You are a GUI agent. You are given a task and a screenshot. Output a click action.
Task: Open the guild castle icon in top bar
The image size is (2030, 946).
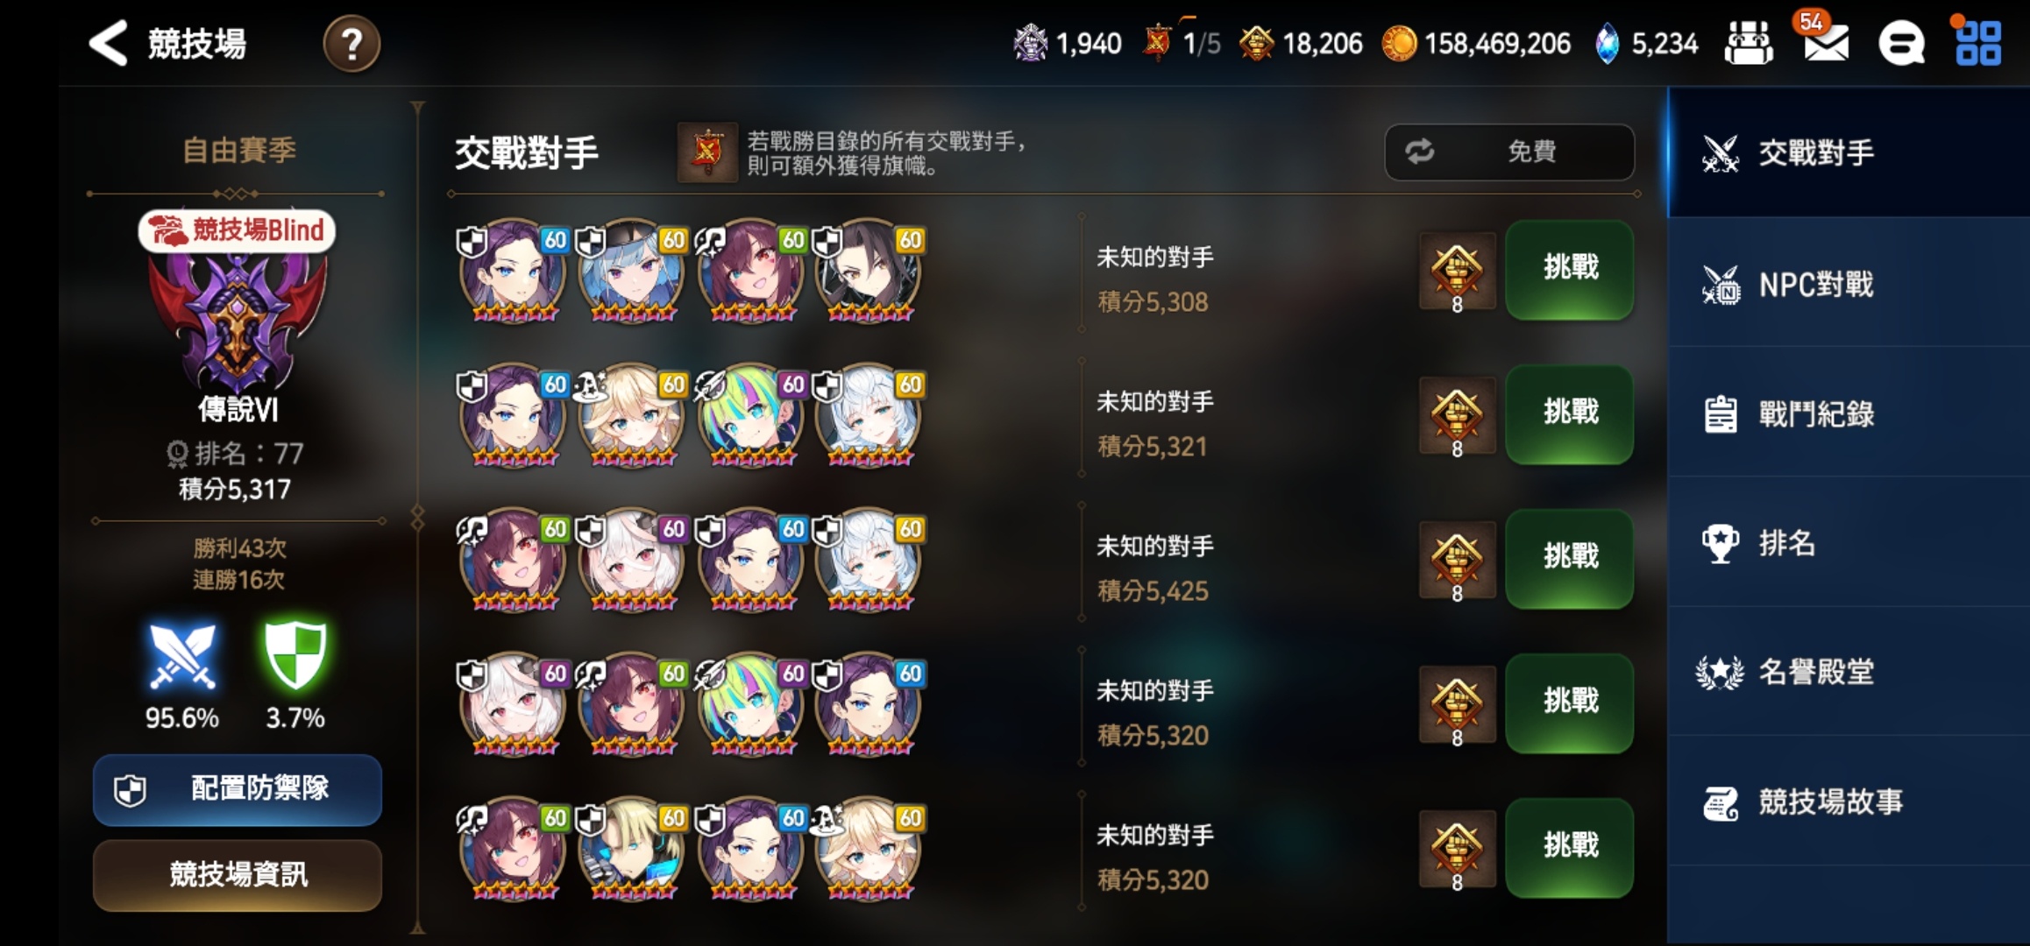1749,43
